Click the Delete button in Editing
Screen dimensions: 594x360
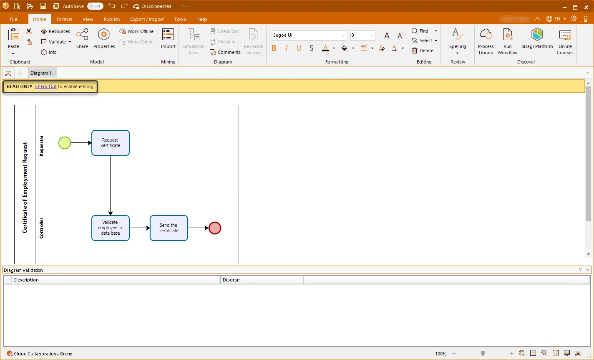[x=423, y=51]
